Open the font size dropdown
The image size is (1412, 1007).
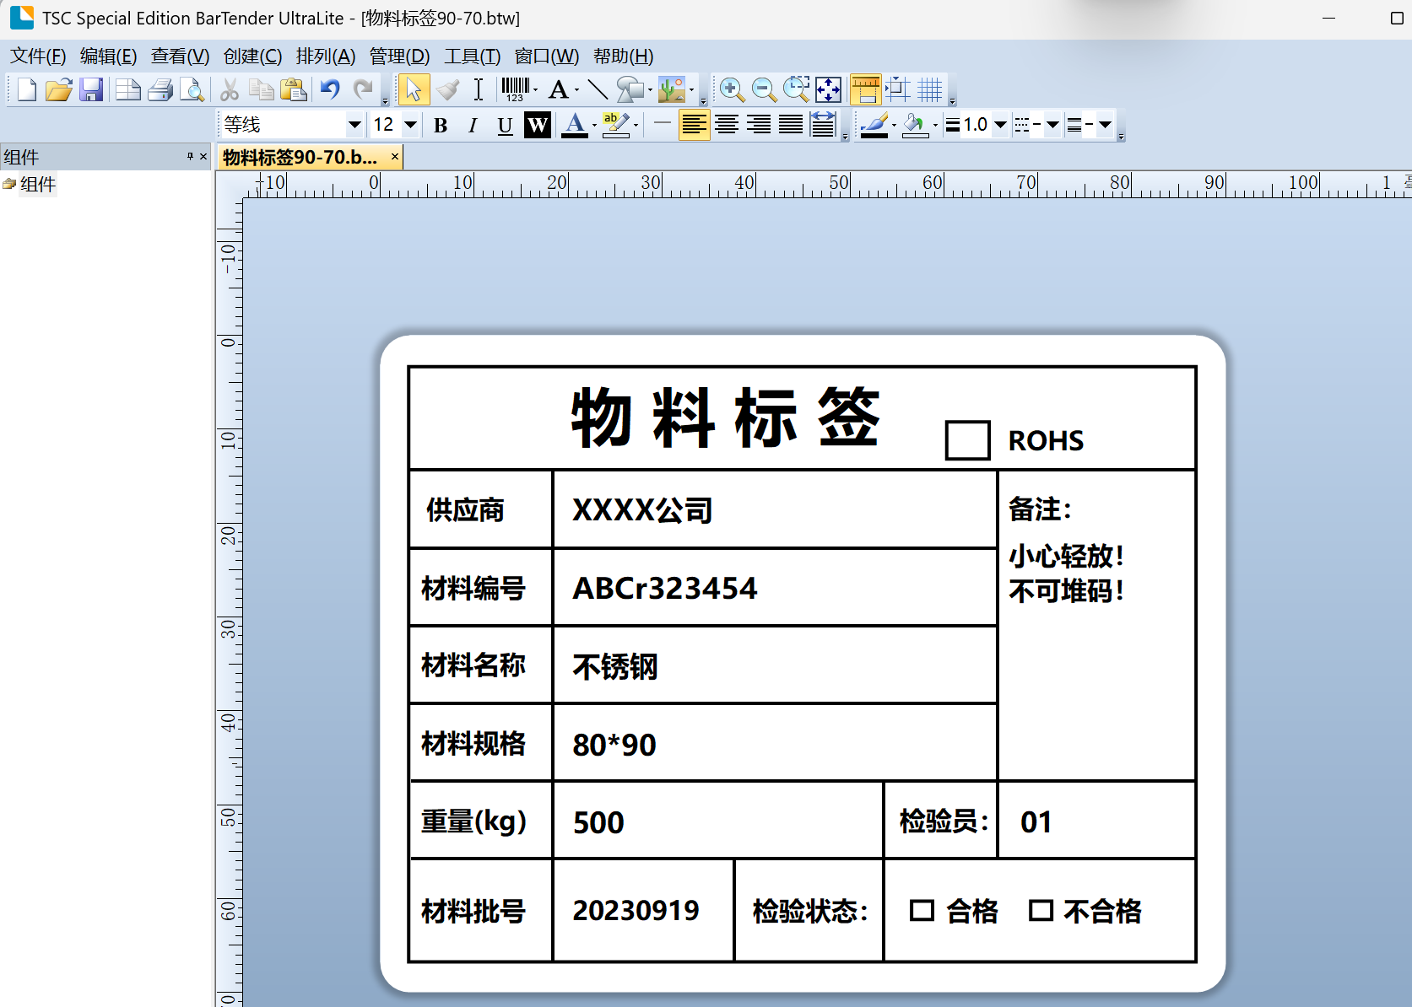(x=411, y=126)
